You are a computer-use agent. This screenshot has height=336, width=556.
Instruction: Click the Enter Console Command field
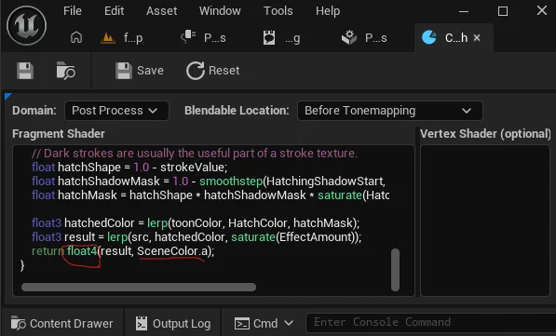pyautogui.click(x=431, y=323)
